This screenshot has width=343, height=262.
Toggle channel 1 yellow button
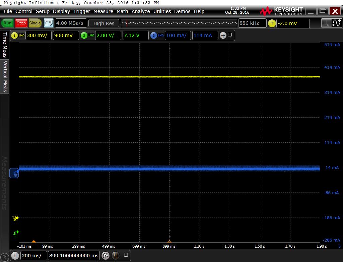point(14,35)
